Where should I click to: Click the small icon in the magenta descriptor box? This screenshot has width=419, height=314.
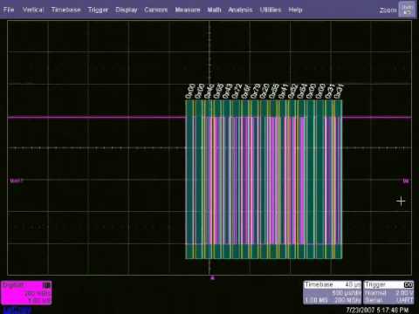pos(46,284)
